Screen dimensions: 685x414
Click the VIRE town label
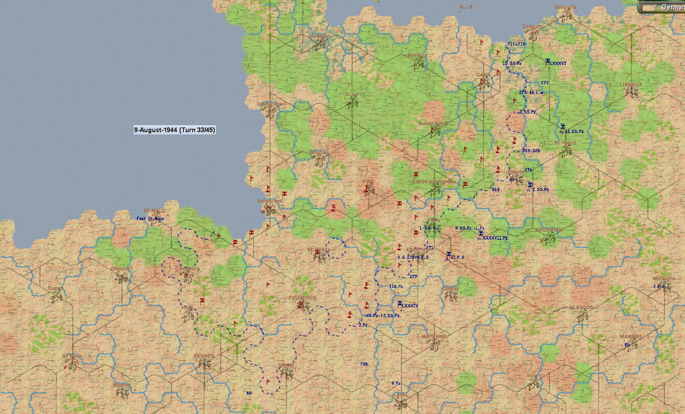pos(368,182)
